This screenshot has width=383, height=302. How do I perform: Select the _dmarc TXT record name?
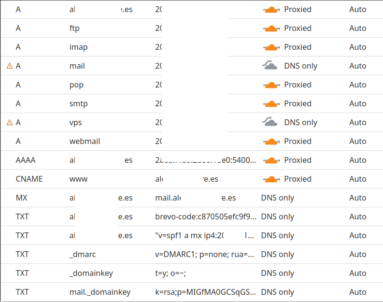(83, 254)
